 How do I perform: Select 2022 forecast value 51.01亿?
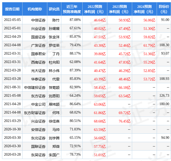click(100, 155)
